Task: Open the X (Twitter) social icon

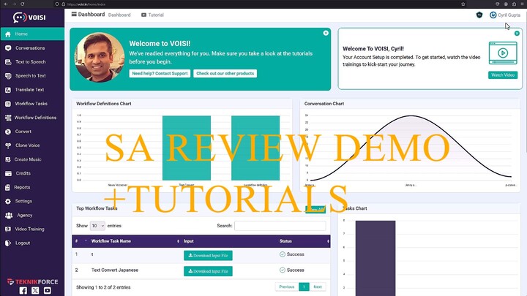Action: (x=35, y=291)
